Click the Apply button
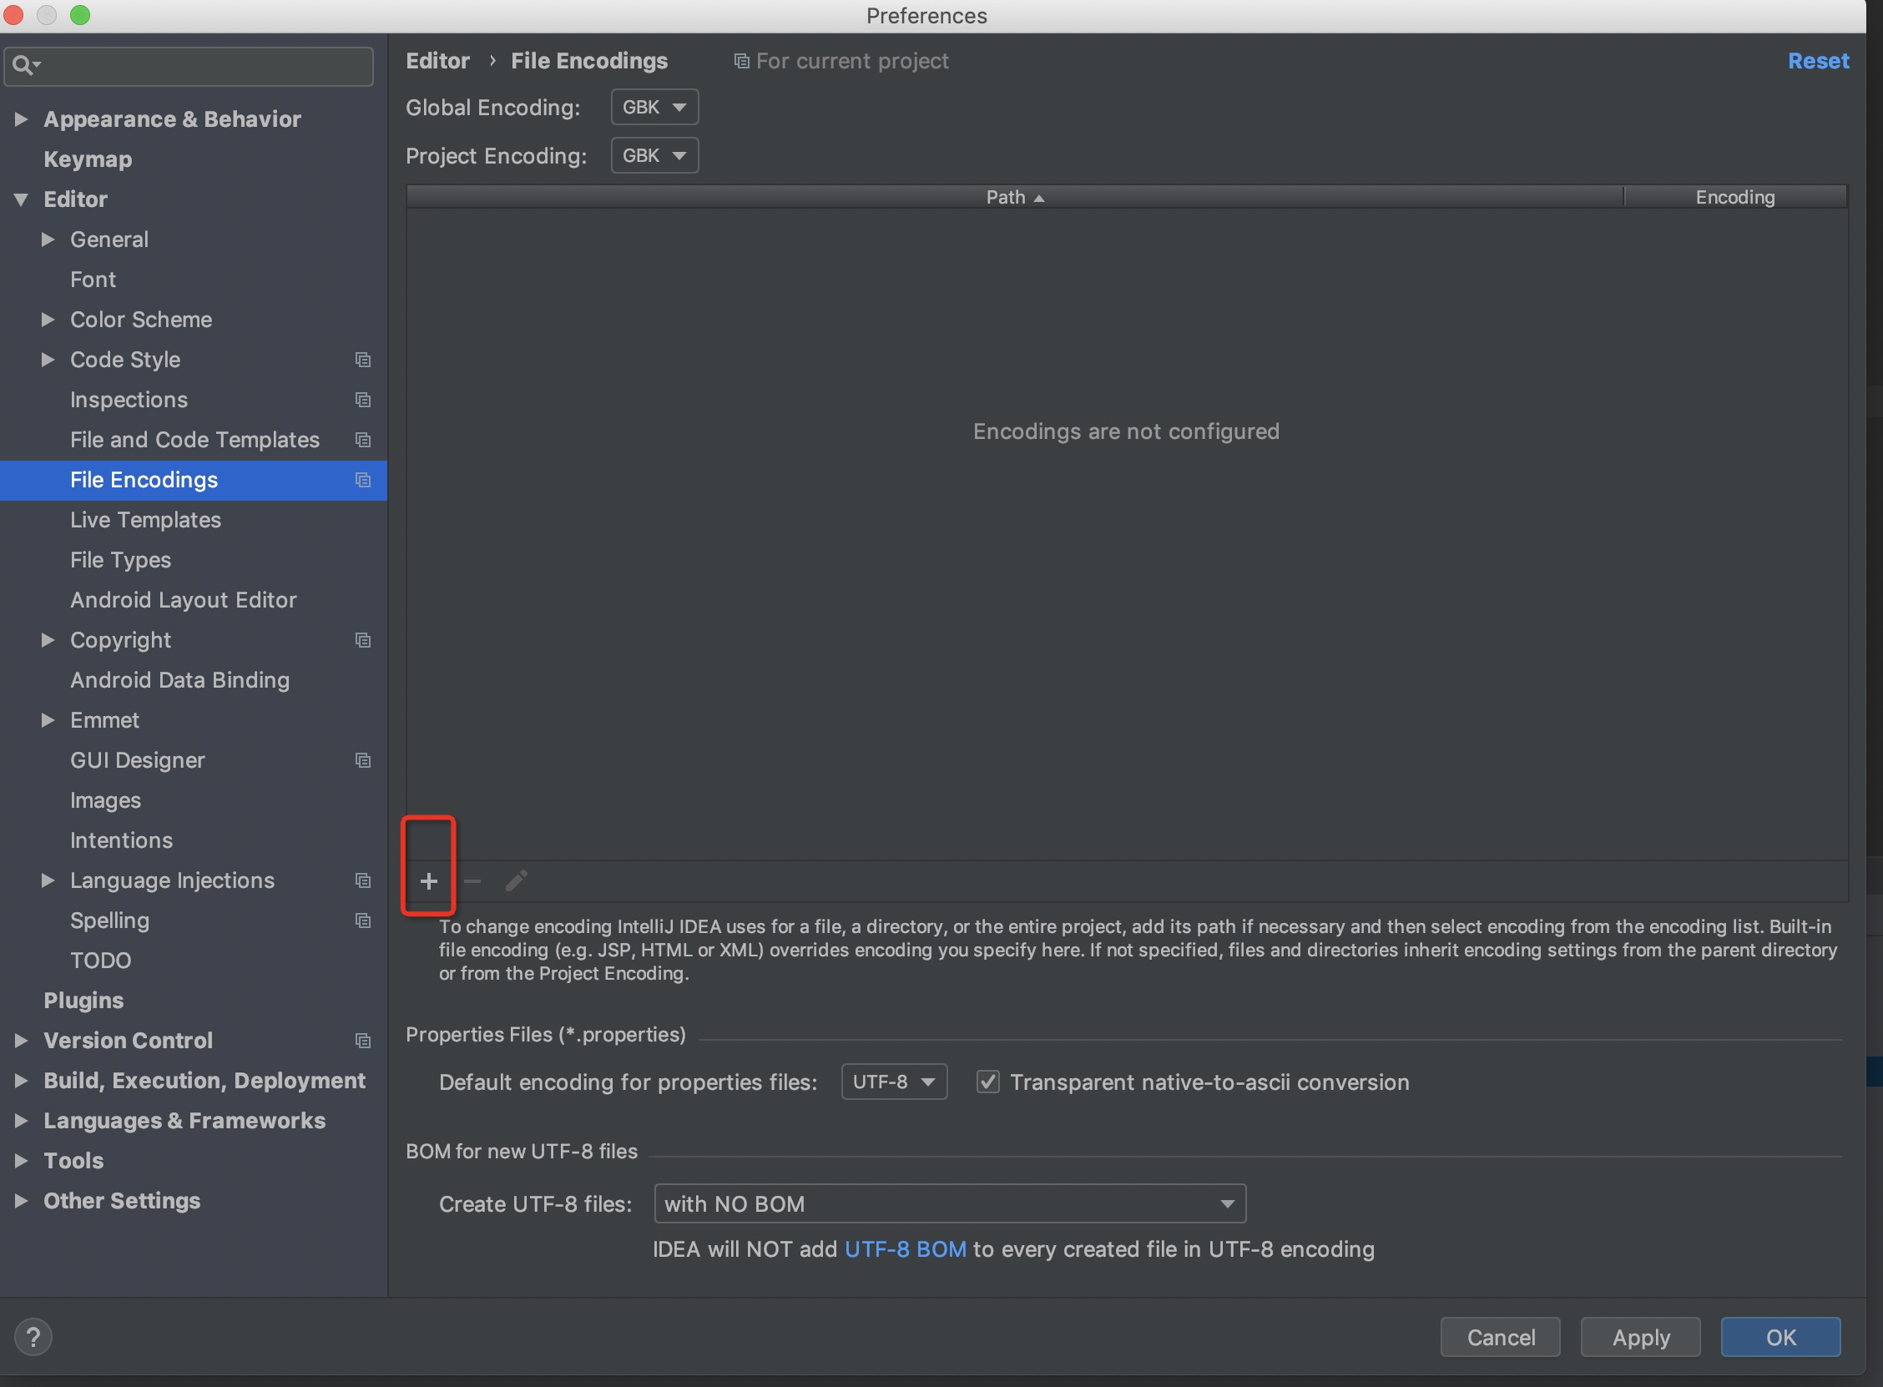Screen dimensions: 1883x1387 click(1640, 1337)
